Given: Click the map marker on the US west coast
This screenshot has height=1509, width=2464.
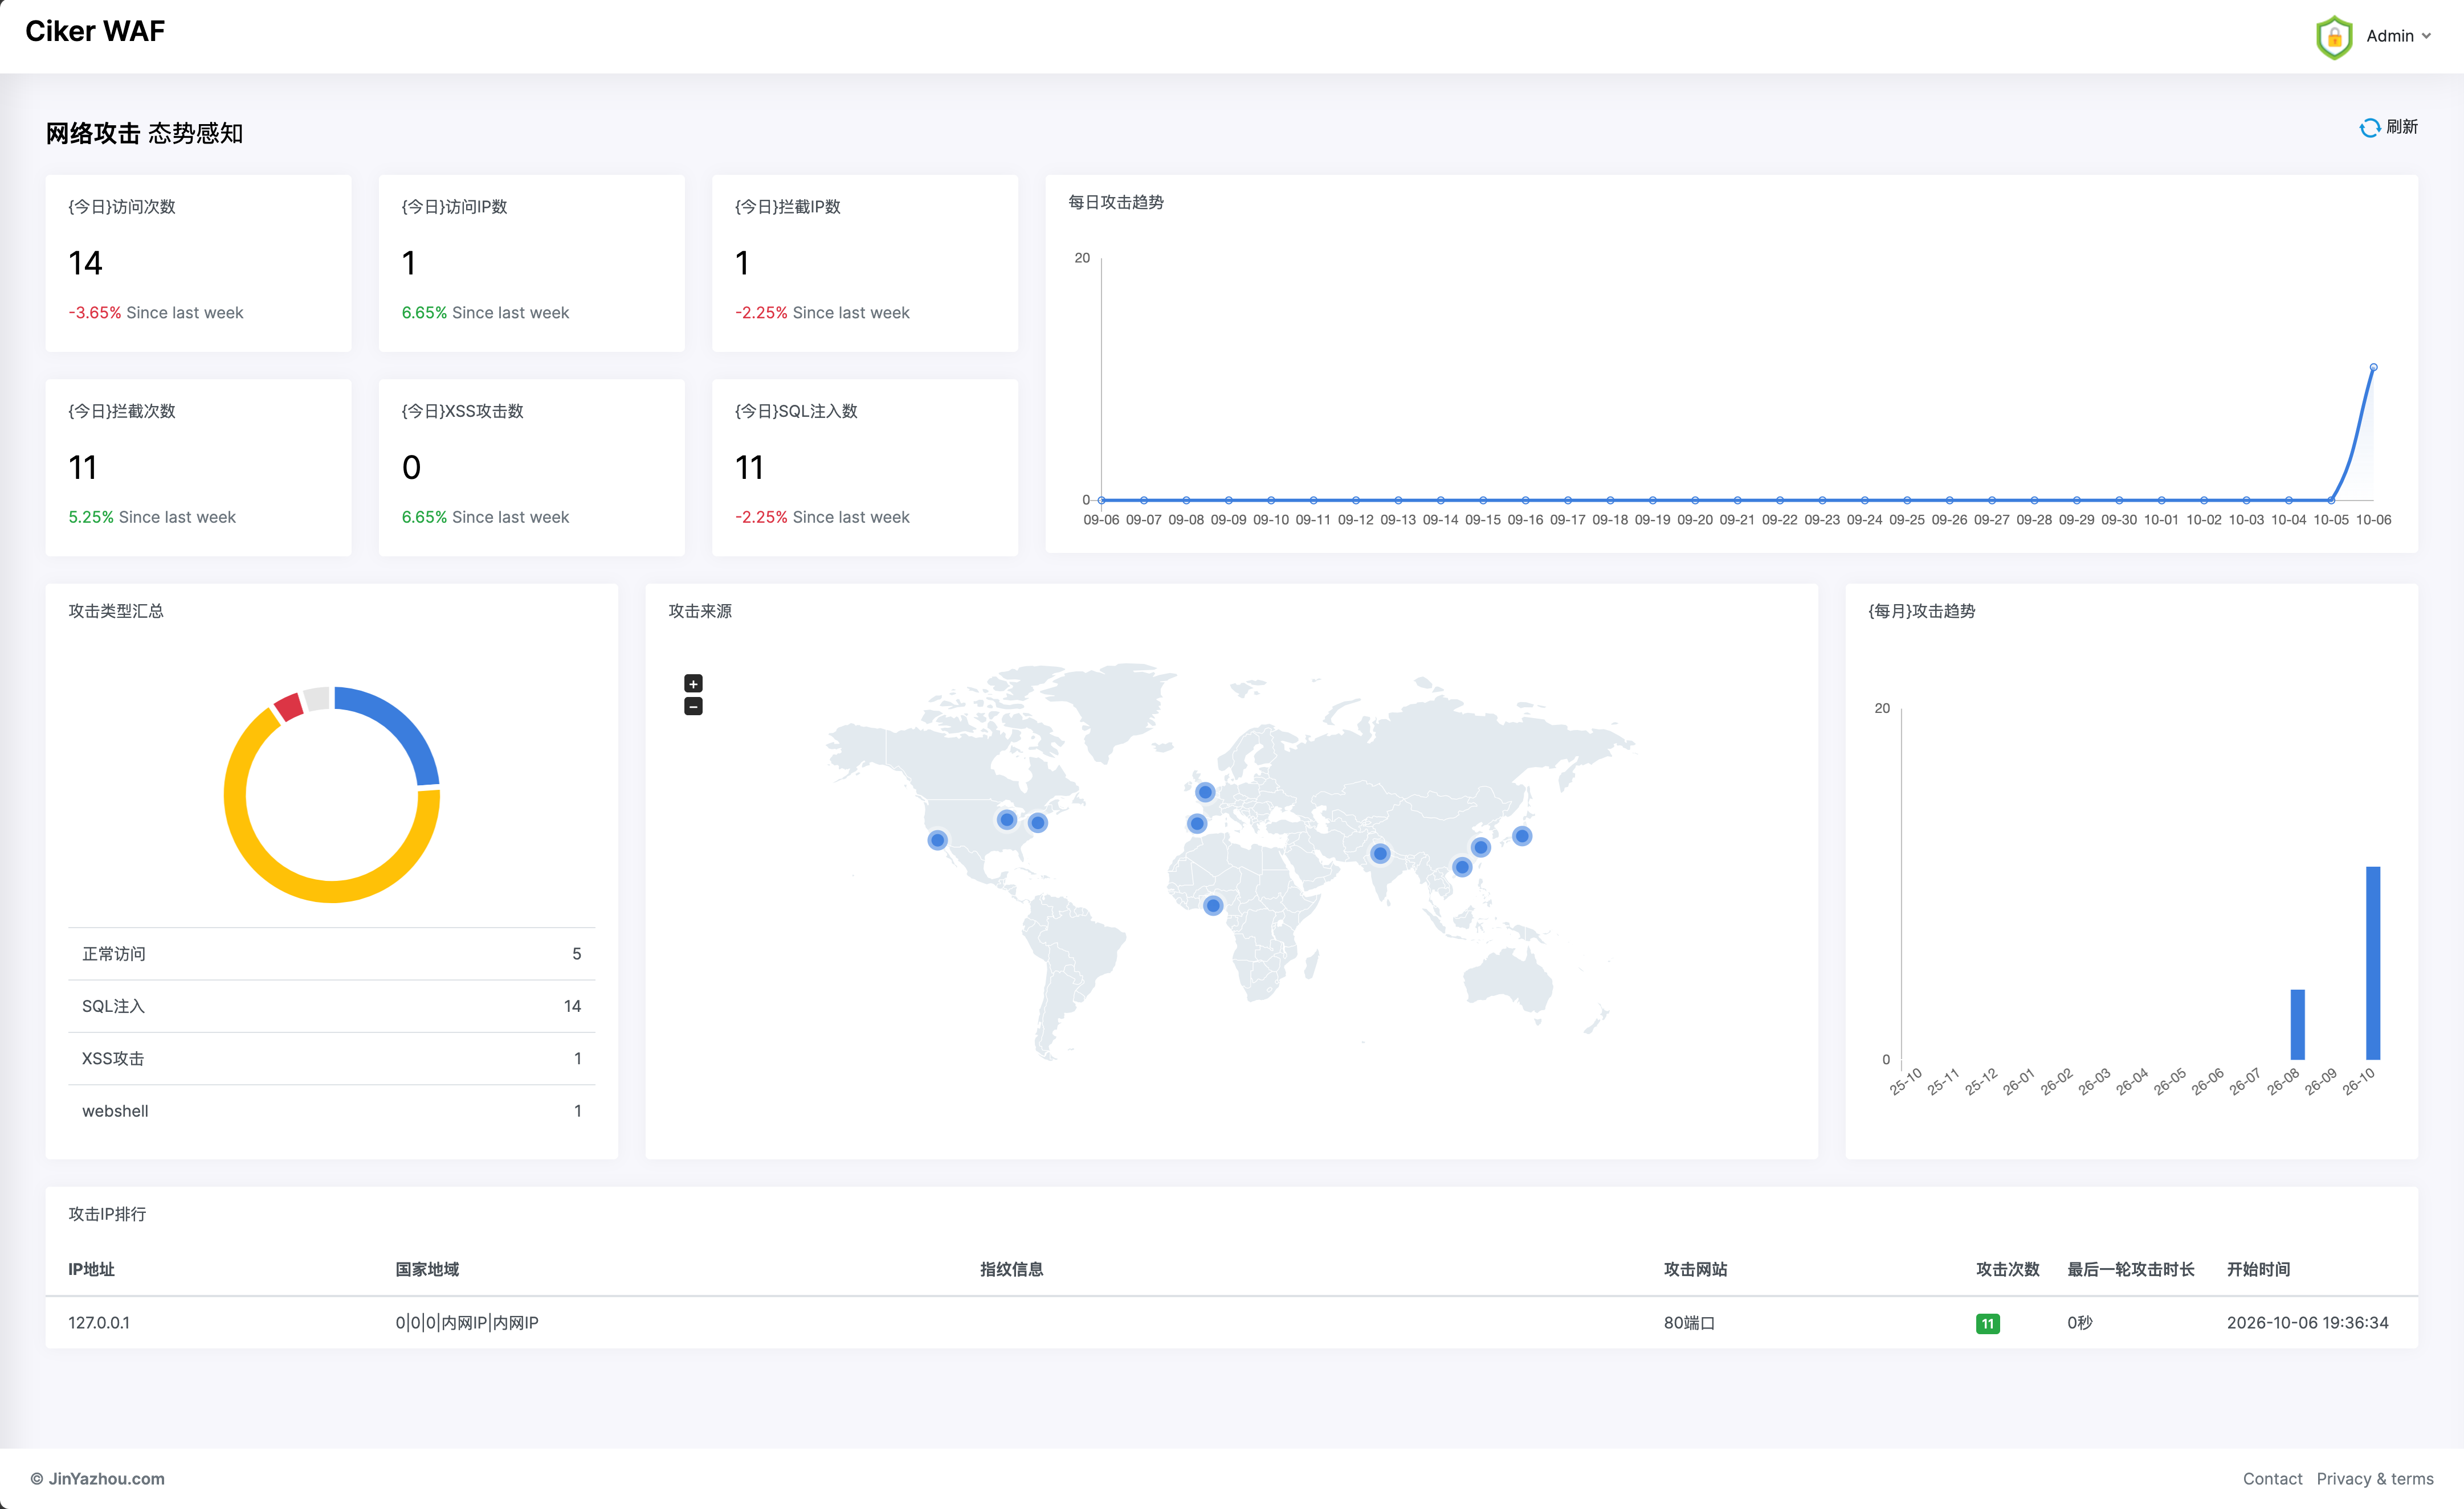Looking at the screenshot, I should [x=937, y=839].
